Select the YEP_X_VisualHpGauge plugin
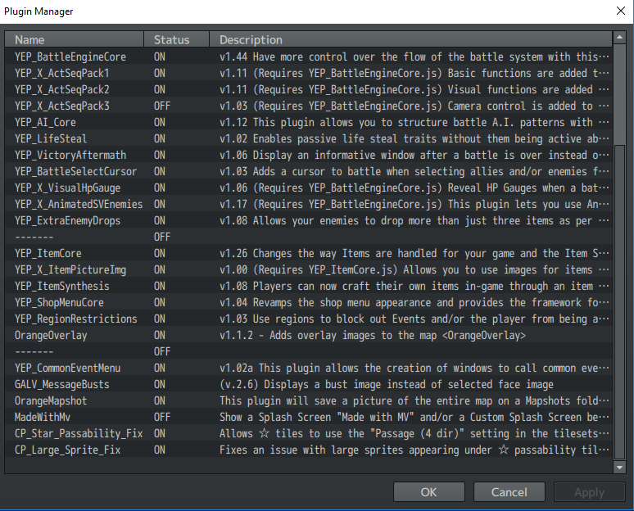 [309, 188]
